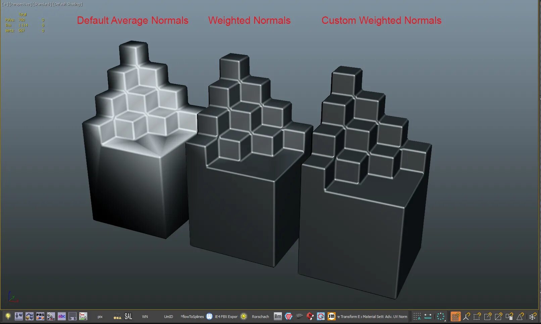The width and height of the screenshot is (541, 324).
Task: Click the Bm bitmap toolbar icon
Action: click(278, 316)
